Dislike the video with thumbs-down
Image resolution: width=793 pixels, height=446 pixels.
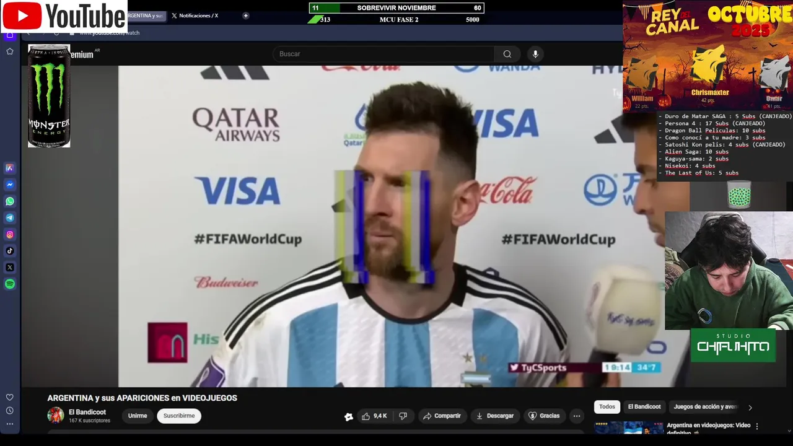coord(403,416)
